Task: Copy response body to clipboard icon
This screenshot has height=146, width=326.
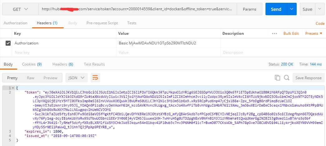Action: (x=277, y=78)
